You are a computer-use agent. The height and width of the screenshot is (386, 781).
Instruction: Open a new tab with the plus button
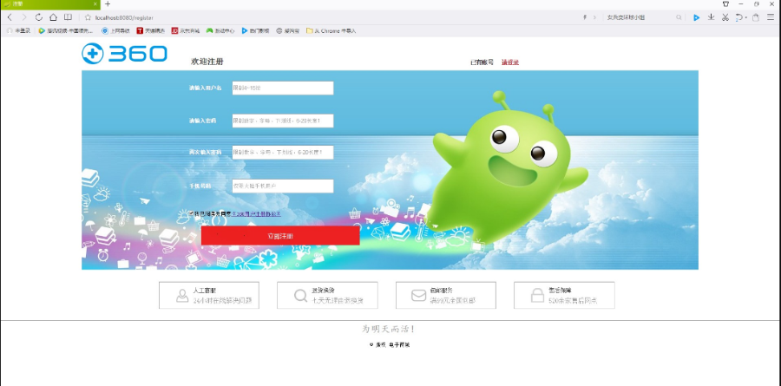tap(108, 4)
